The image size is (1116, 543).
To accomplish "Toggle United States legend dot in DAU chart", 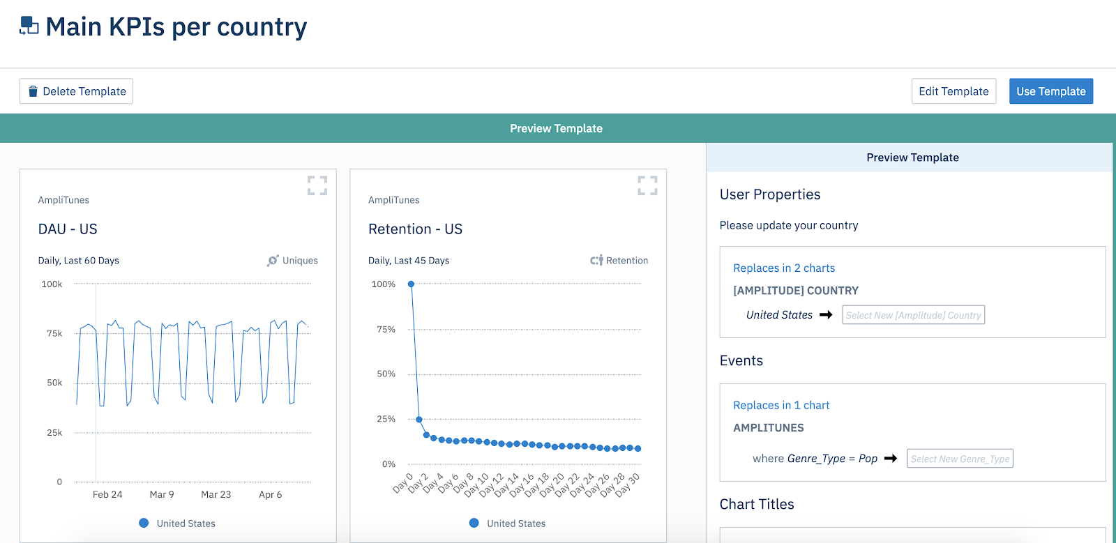I will tap(144, 523).
